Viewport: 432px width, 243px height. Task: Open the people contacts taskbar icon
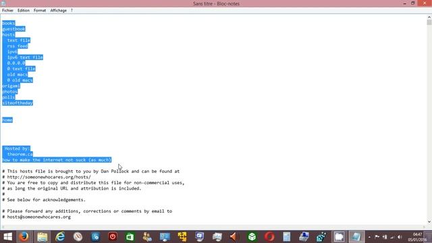click(147, 237)
